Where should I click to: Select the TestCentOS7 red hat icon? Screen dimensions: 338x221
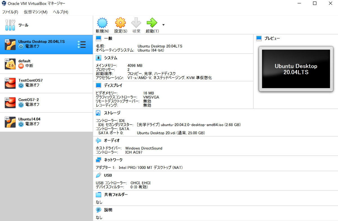[10, 83]
